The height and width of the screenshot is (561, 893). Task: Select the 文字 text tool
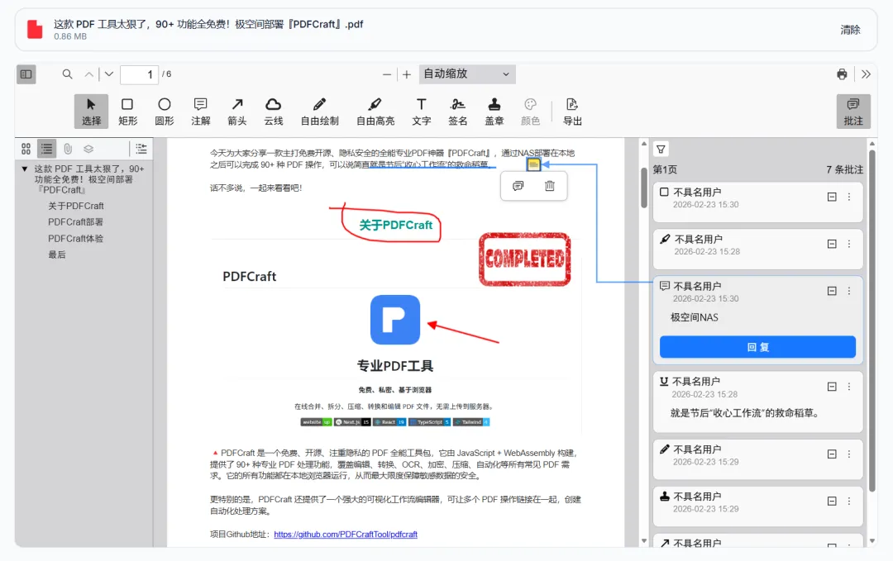click(422, 112)
